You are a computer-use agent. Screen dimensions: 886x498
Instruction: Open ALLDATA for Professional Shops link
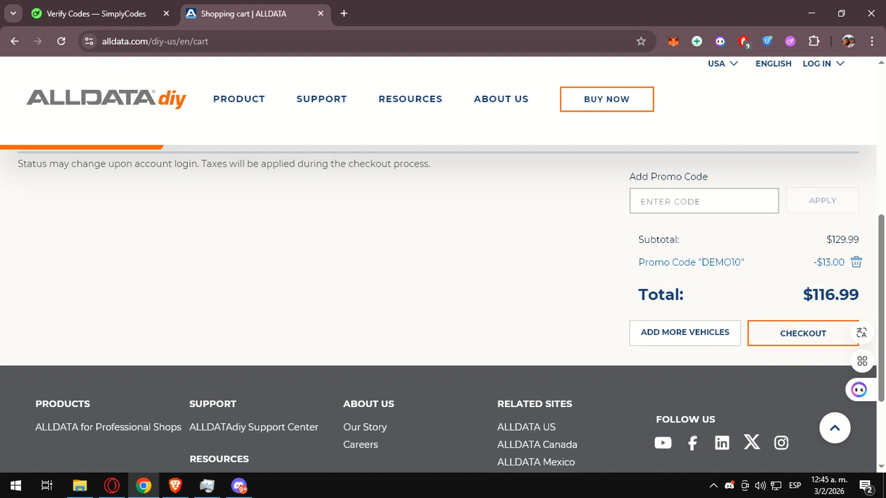point(108,427)
